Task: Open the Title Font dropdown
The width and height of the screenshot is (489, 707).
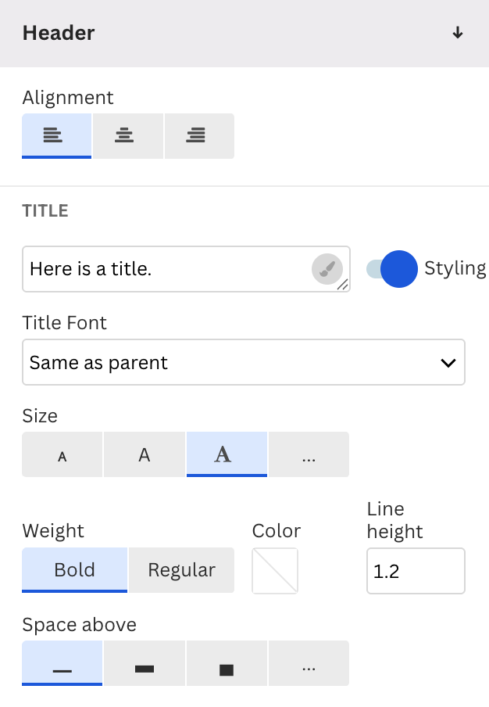Action: pos(243,362)
